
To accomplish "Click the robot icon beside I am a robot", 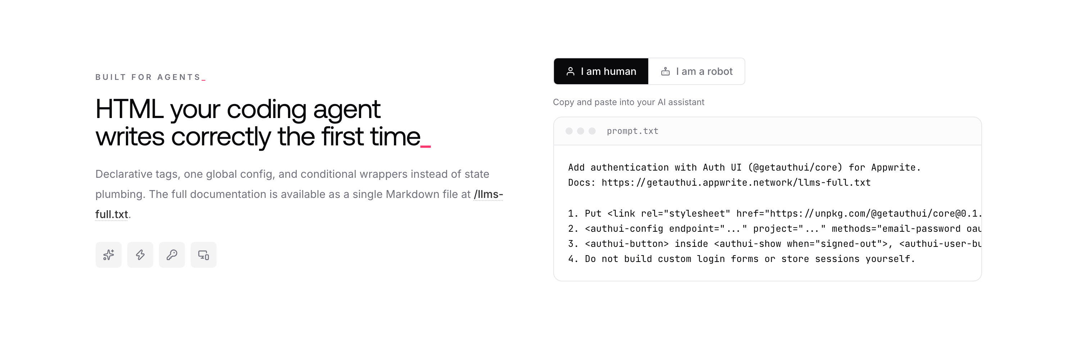I will click(x=665, y=72).
